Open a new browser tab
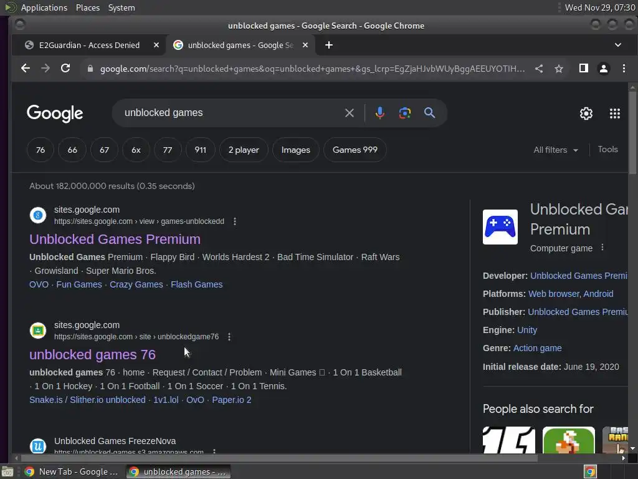 click(x=329, y=45)
